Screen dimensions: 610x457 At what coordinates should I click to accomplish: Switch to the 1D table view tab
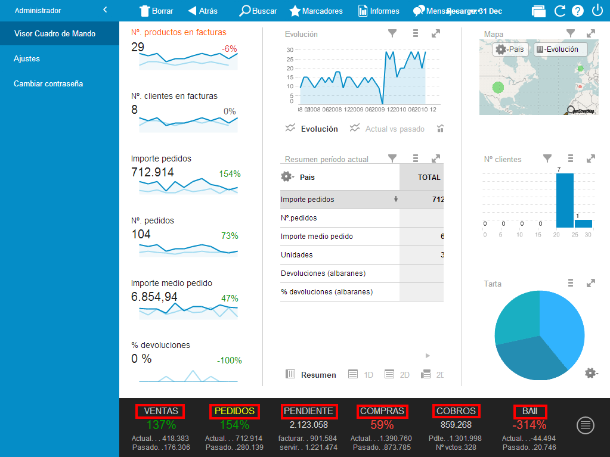click(361, 375)
